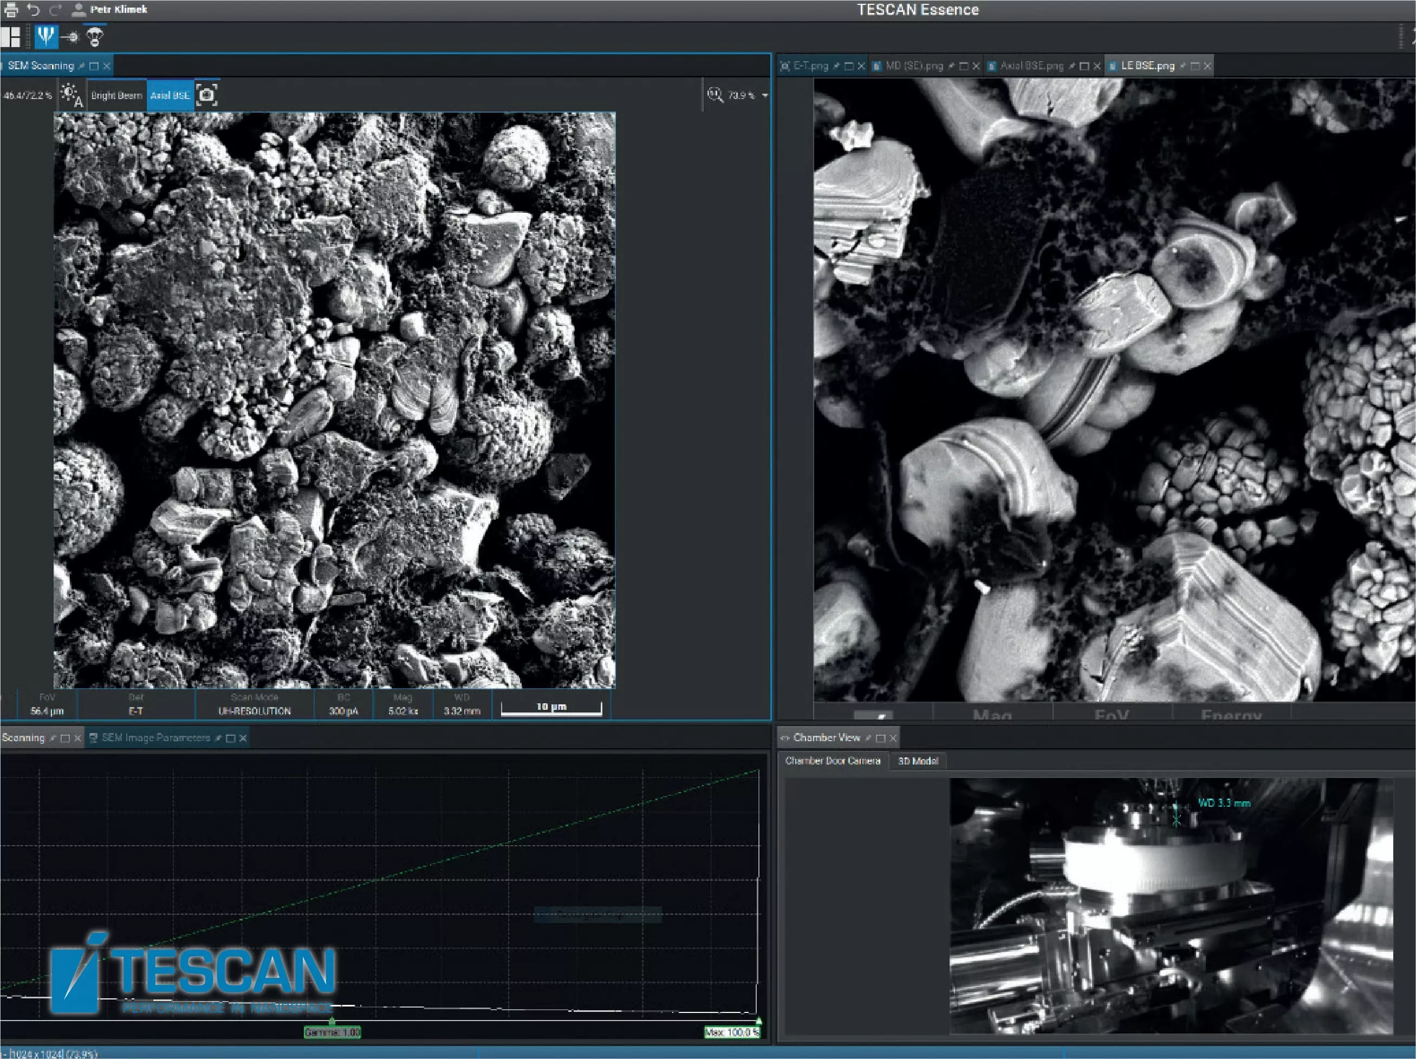
Task: Click the layout/workspace icon at top left
Action: click(11, 37)
